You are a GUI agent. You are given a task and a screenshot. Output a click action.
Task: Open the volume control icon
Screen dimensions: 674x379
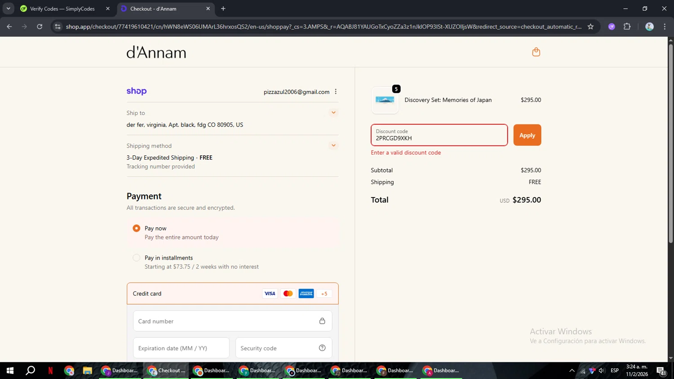(x=602, y=370)
